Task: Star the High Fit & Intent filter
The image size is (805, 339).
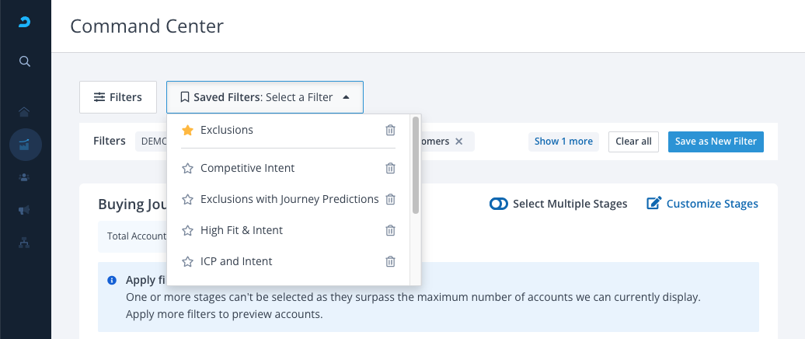Action: (x=186, y=230)
